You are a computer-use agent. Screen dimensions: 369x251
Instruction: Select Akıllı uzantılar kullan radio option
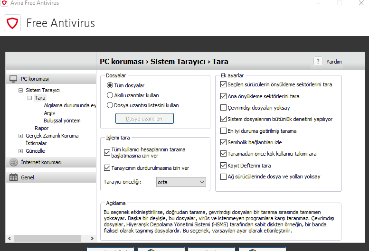click(x=110, y=95)
